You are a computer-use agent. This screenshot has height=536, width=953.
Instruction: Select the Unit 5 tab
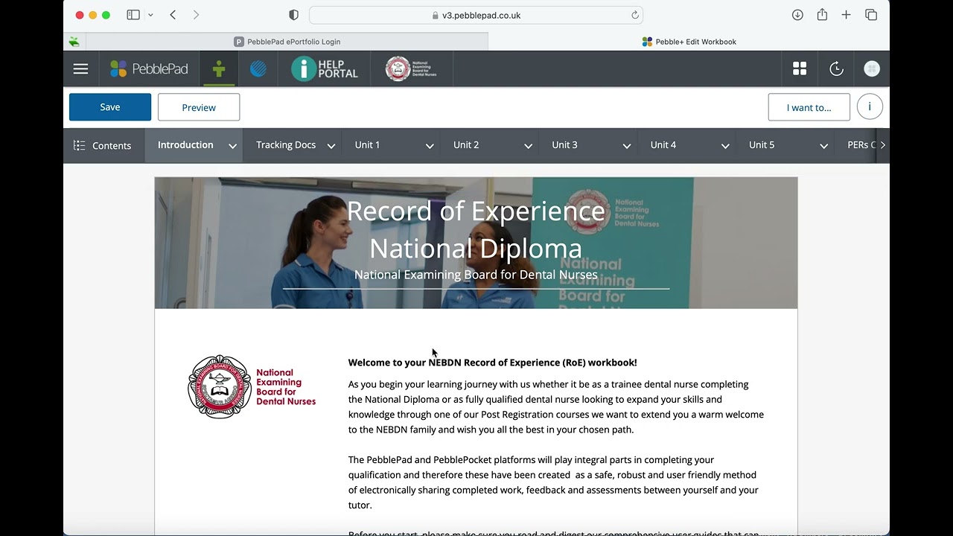pos(762,145)
